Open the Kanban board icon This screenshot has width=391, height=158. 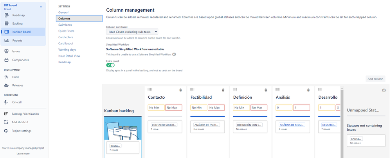(x=7, y=32)
